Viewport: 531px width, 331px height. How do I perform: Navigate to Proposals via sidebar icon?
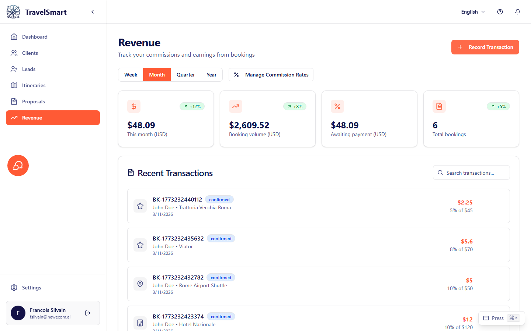point(14,102)
